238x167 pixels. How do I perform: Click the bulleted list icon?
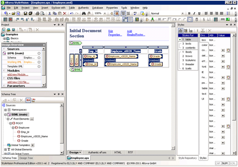[228, 14]
